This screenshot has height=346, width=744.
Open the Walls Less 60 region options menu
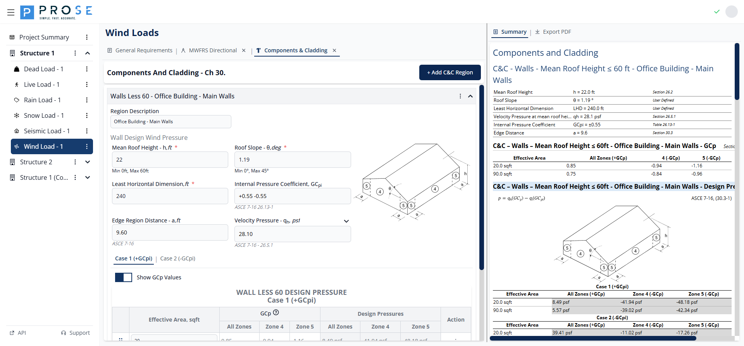tap(460, 96)
